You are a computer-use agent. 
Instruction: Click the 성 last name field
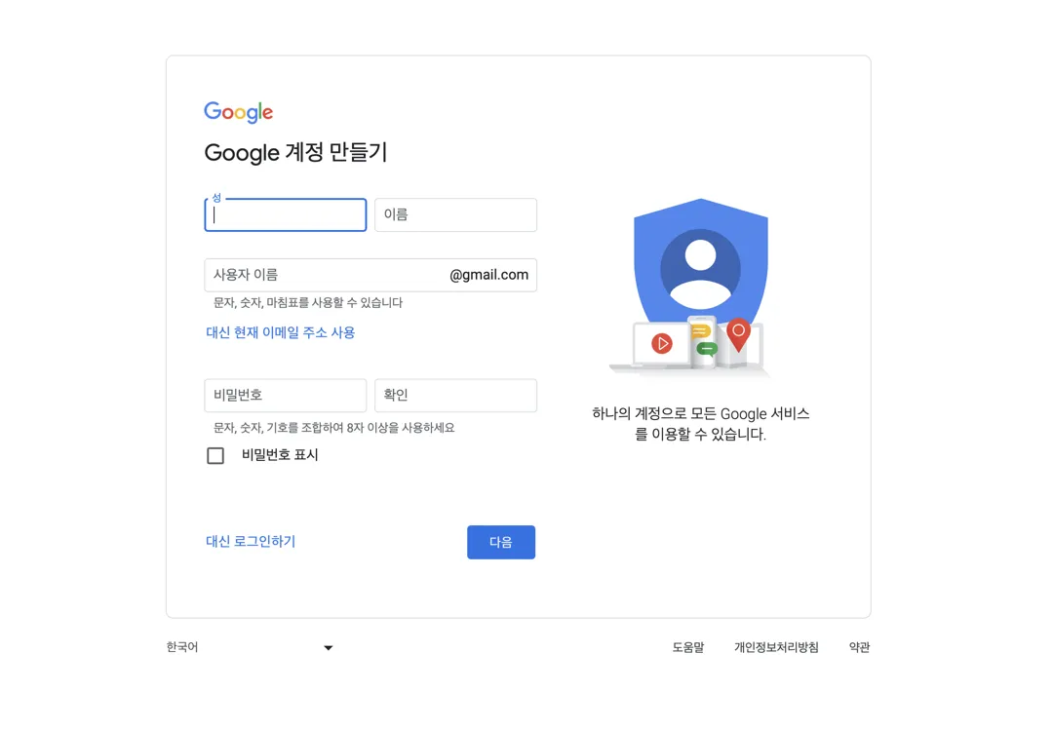[x=285, y=214]
